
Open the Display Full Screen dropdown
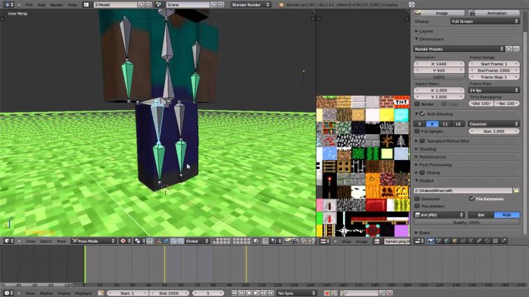tap(485, 22)
